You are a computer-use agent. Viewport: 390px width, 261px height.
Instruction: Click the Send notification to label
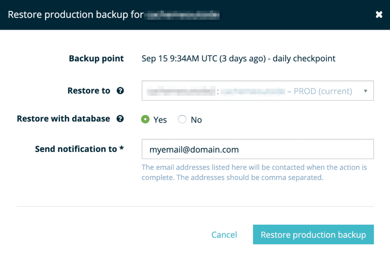pyautogui.click(x=79, y=149)
